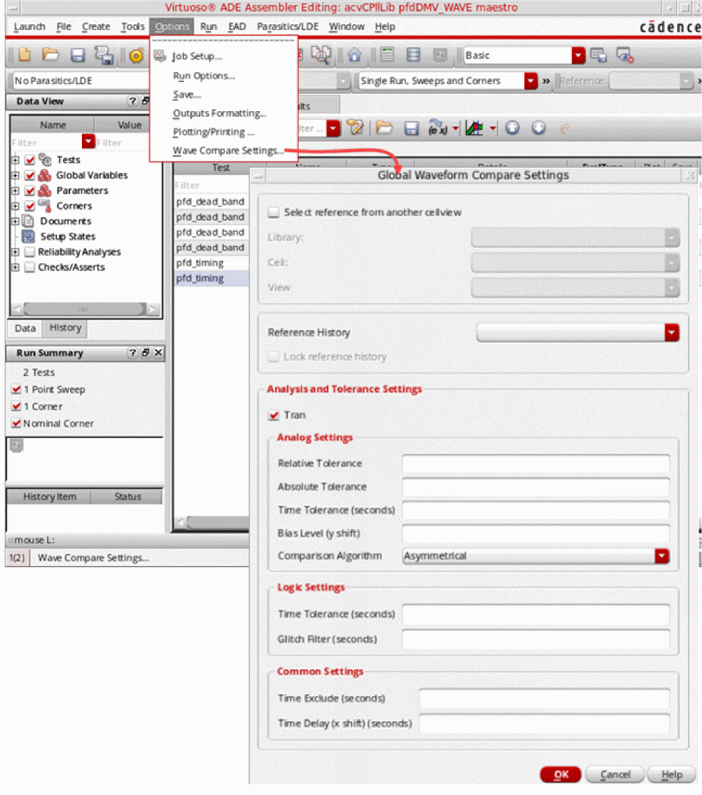Click the home icon in toolbar
This screenshot has width=702, height=795.
tap(355, 55)
